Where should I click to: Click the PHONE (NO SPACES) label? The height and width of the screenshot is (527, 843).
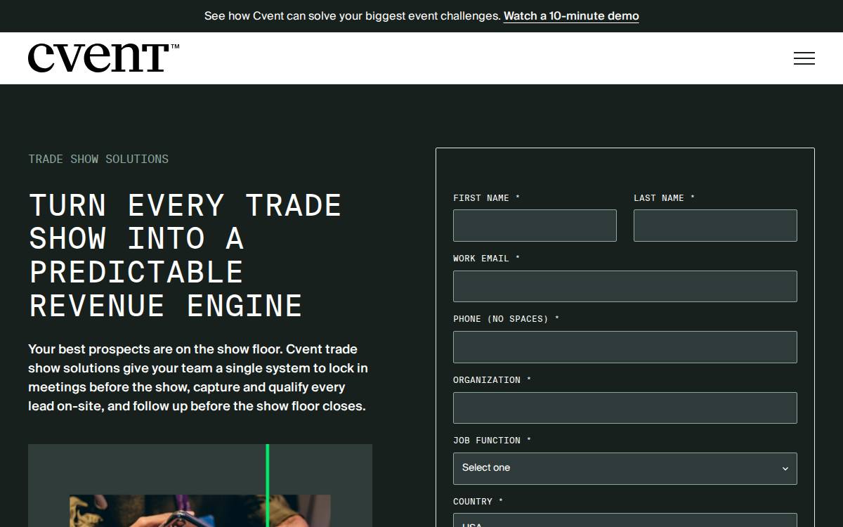point(507,319)
